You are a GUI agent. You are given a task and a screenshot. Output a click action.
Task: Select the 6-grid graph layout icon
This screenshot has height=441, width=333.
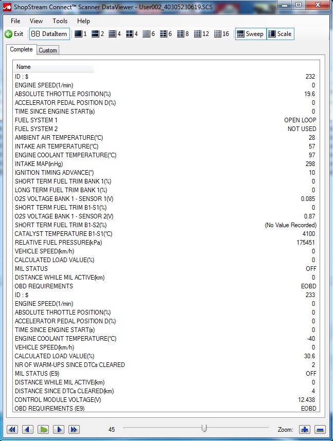point(166,34)
